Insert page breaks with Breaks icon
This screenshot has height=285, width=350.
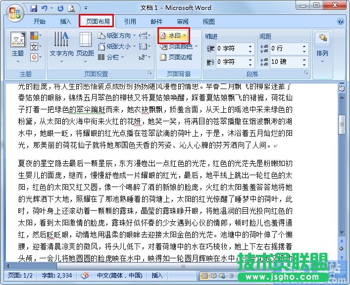point(145,36)
